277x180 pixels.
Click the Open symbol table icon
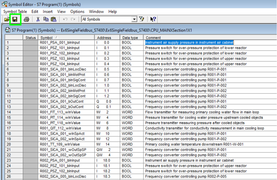coord(7,19)
